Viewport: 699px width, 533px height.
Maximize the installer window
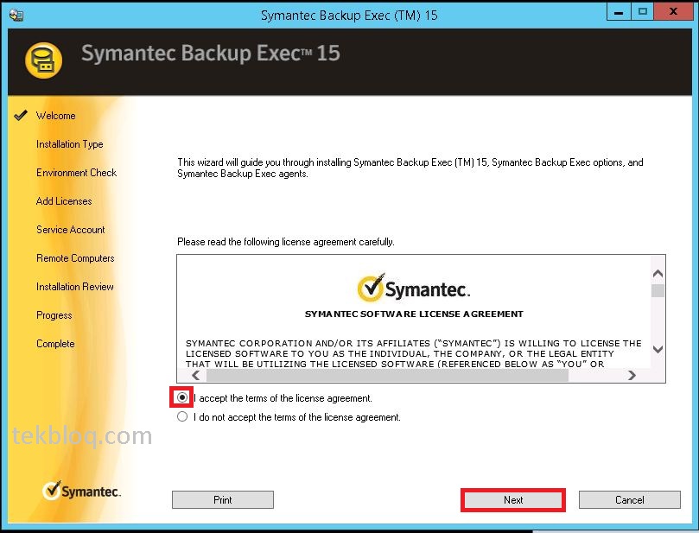642,12
